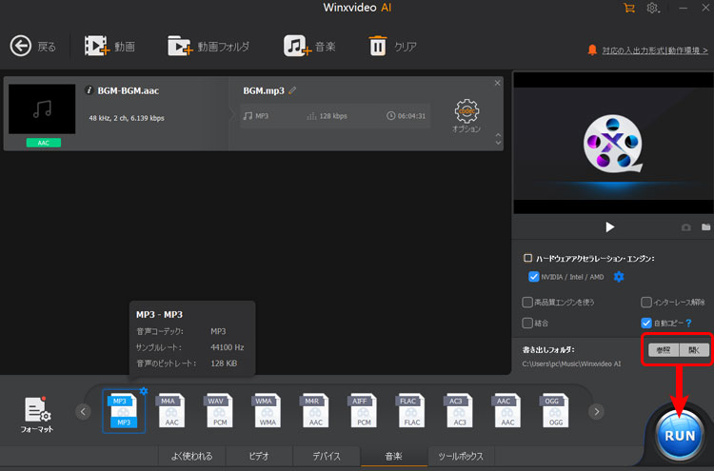Viewport: 714px width, 471px height.
Task: Move the BGM item up in the list
Action: click(x=498, y=136)
